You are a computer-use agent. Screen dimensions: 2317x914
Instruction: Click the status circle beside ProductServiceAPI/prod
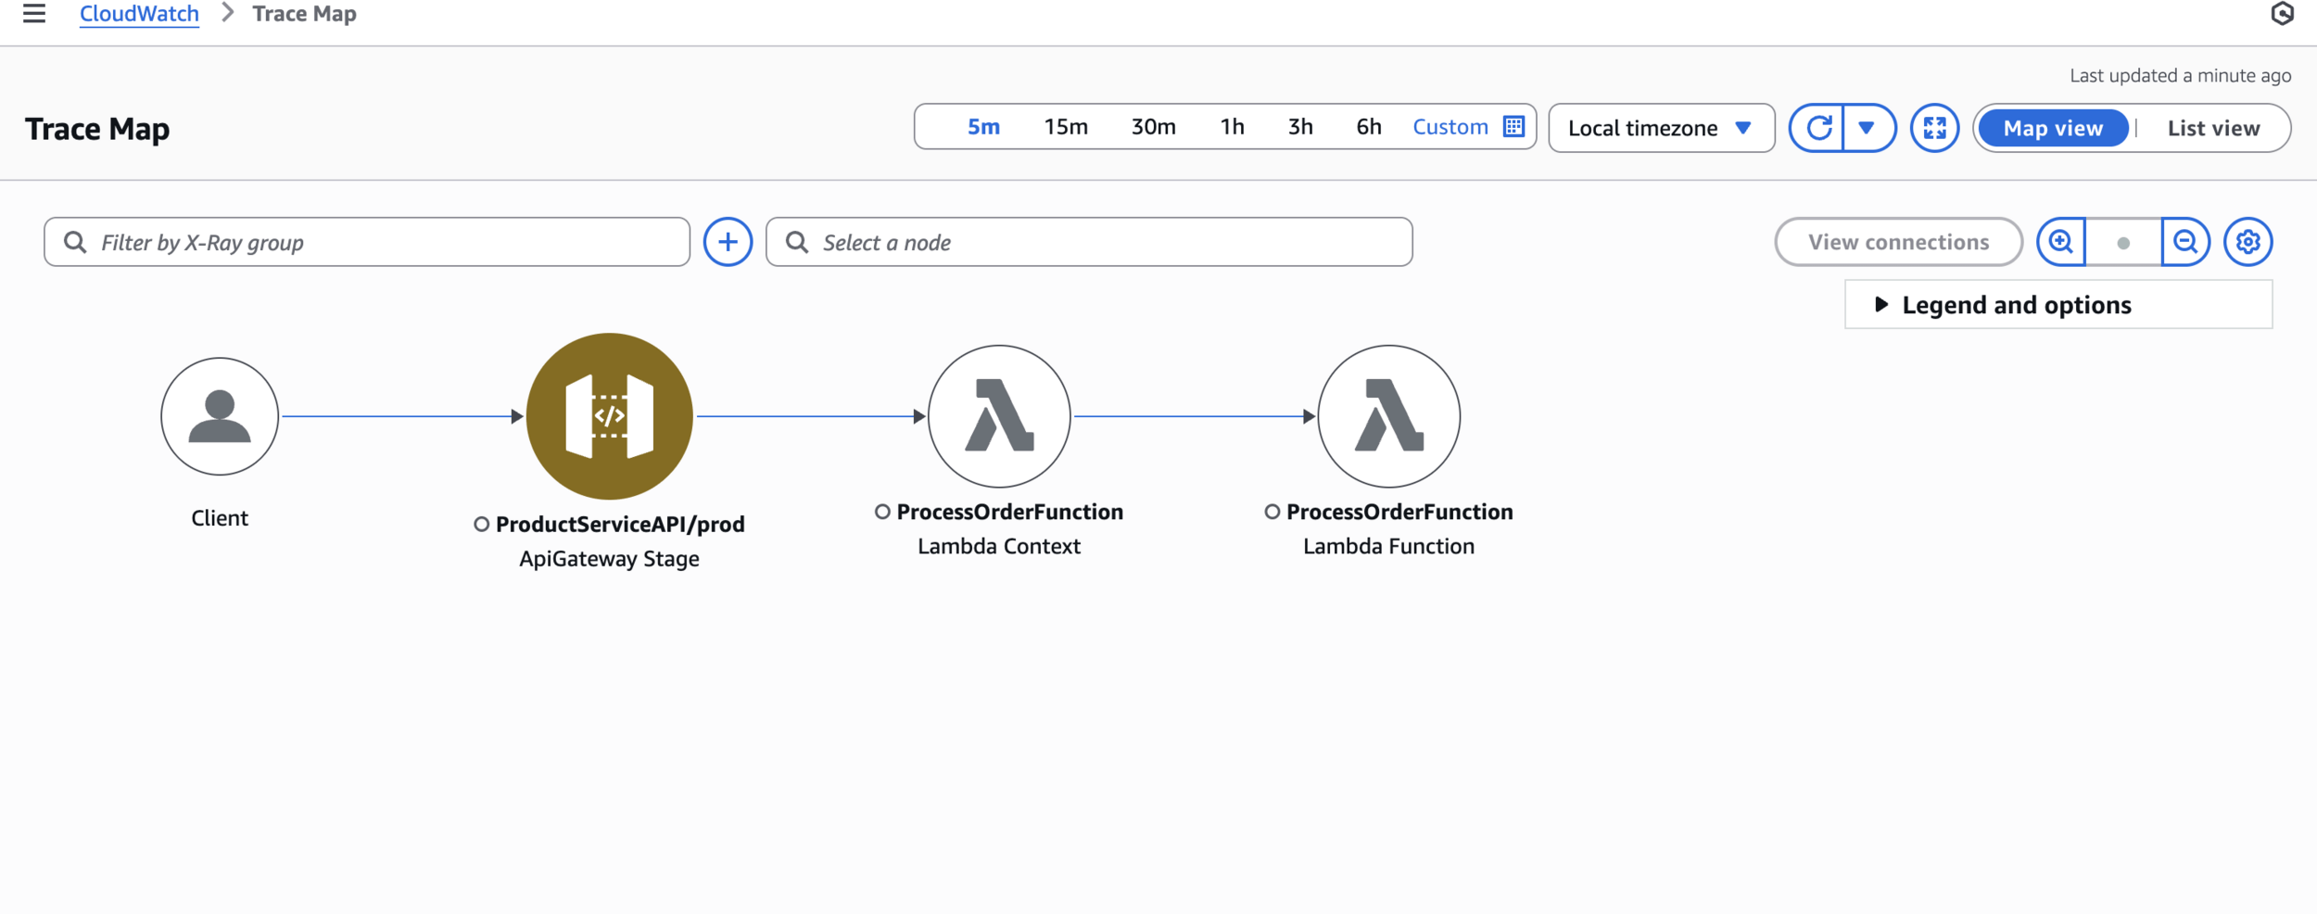pyautogui.click(x=481, y=525)
